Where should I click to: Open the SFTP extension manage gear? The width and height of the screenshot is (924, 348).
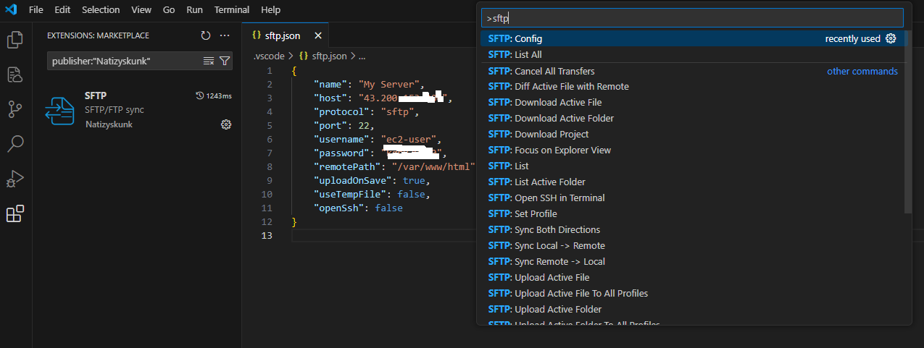pyautogui.click(x=225, y=124)
